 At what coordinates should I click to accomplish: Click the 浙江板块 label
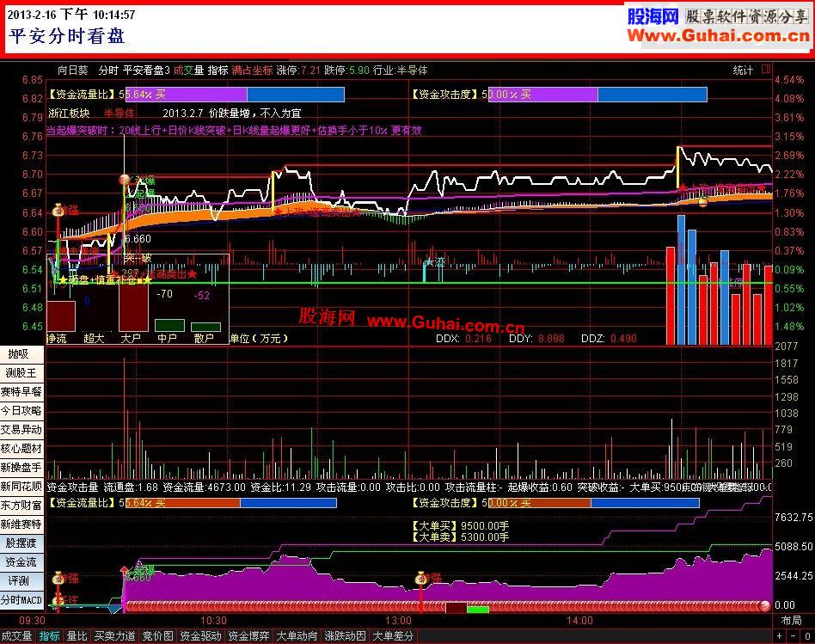[70, 113]
